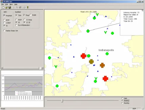Click the Indiana Hospital: 15 tooltip heading
145x110 pixels.
click(x=131, y=13)
